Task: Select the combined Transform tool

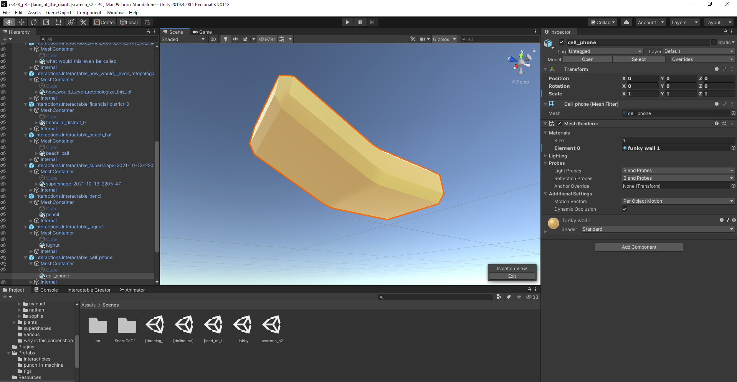Action: click(x=71, y=22)
